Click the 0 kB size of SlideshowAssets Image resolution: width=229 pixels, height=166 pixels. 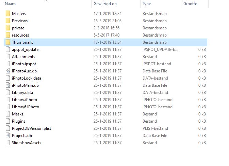click(202, 143)
